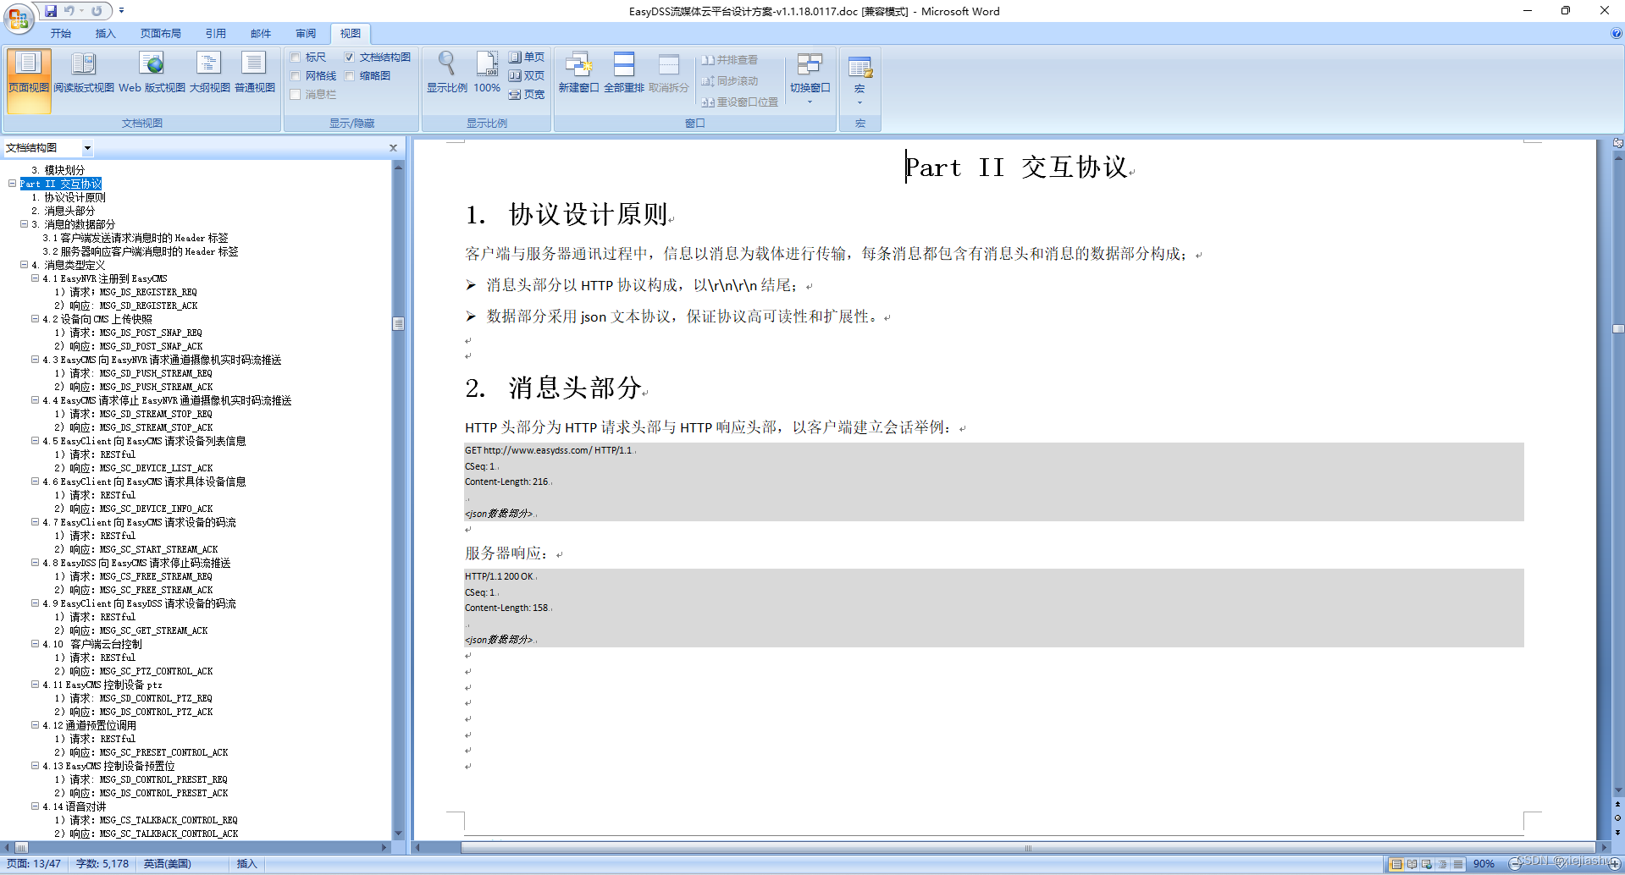Viewport: 1625px width, 875px height.
Task: Click the previous page browse button
Action: (x=1617, y=805)
